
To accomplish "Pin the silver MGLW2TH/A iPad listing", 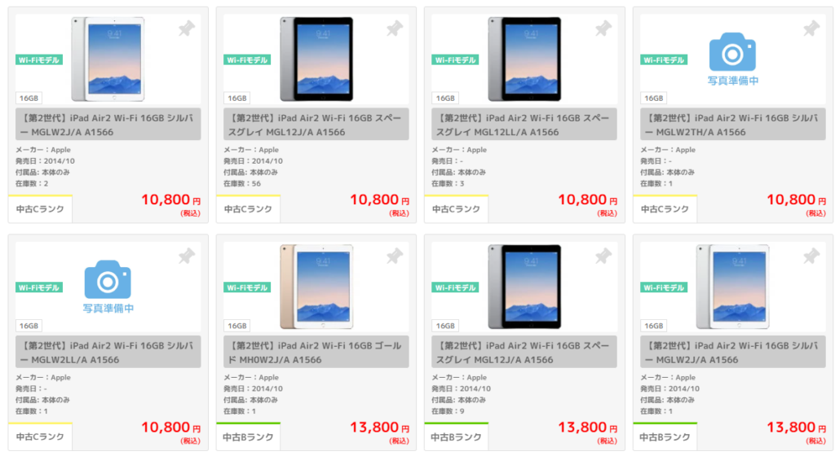I will click(811, 29).
